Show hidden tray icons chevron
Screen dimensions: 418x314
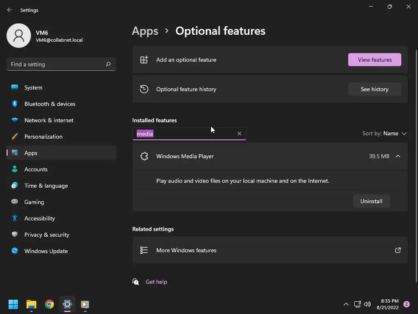[x=346, y=304]
